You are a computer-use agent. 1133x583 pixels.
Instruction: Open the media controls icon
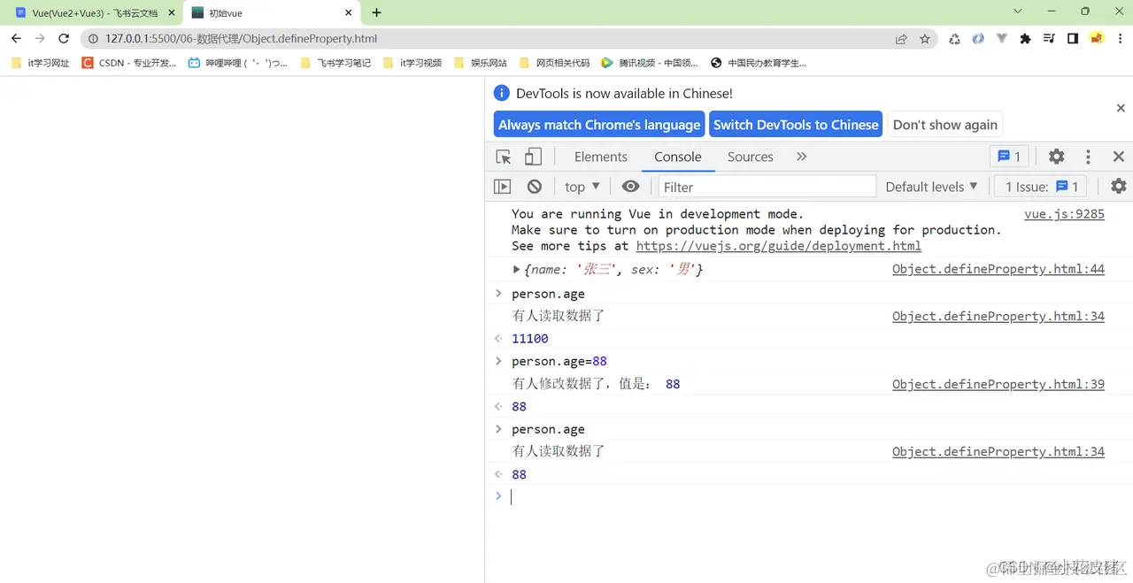click(x=1049, y=39)
